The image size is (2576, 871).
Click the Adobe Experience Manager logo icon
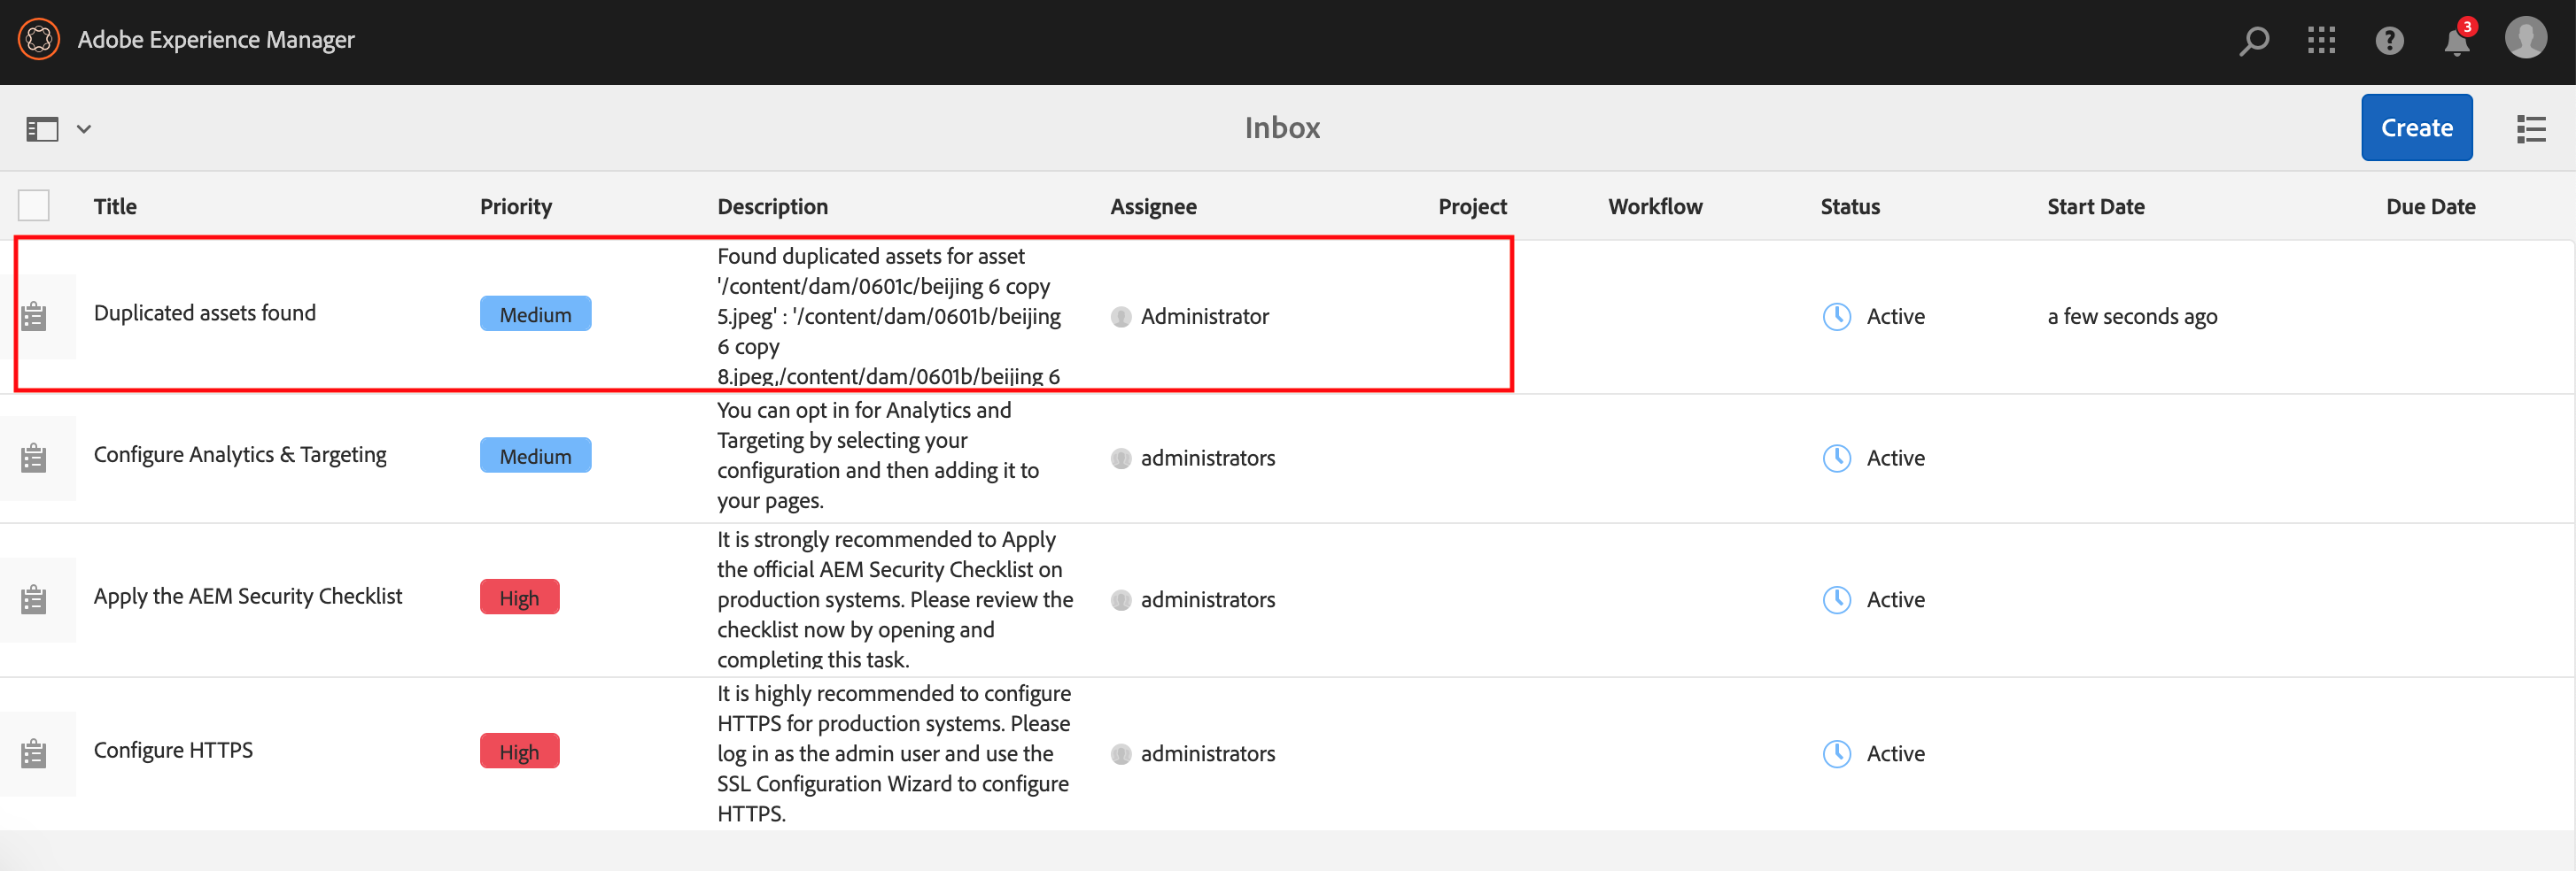tap(39, 40)
